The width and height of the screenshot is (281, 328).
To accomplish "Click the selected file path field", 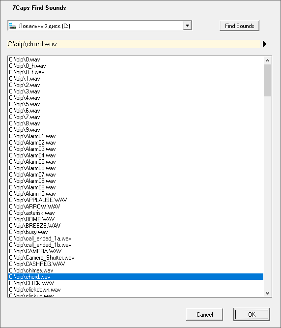I will 134,44.
